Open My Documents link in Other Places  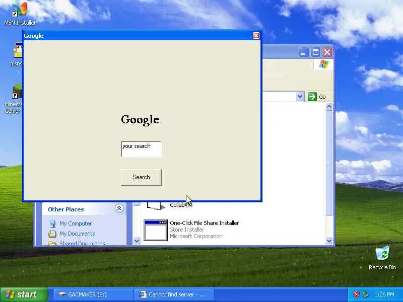pyautogui.click(x=77, y=234)
